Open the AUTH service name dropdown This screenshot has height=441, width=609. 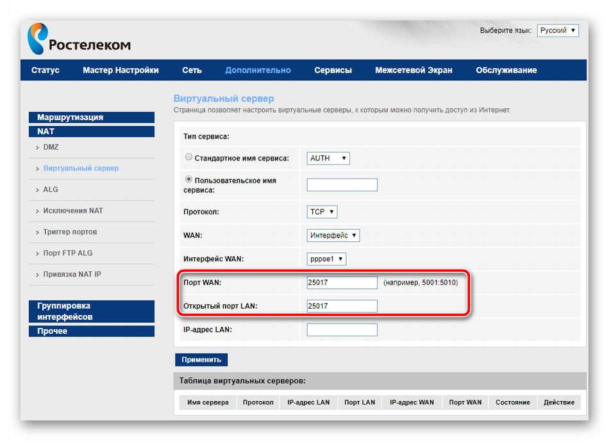click(328, 158)
